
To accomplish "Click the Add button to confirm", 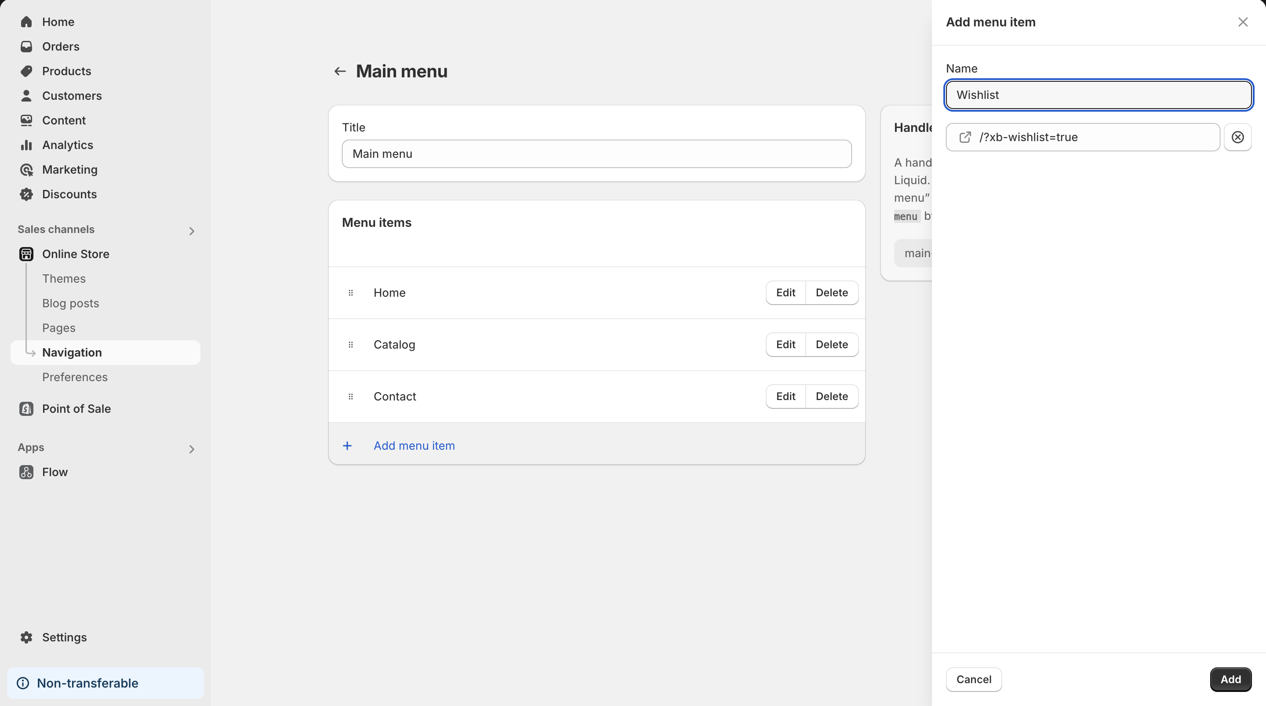I will (1231, 680).
